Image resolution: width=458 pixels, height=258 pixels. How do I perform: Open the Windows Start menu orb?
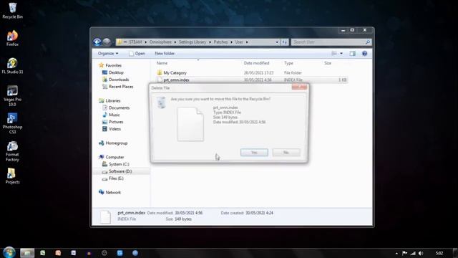pos(9,252)
